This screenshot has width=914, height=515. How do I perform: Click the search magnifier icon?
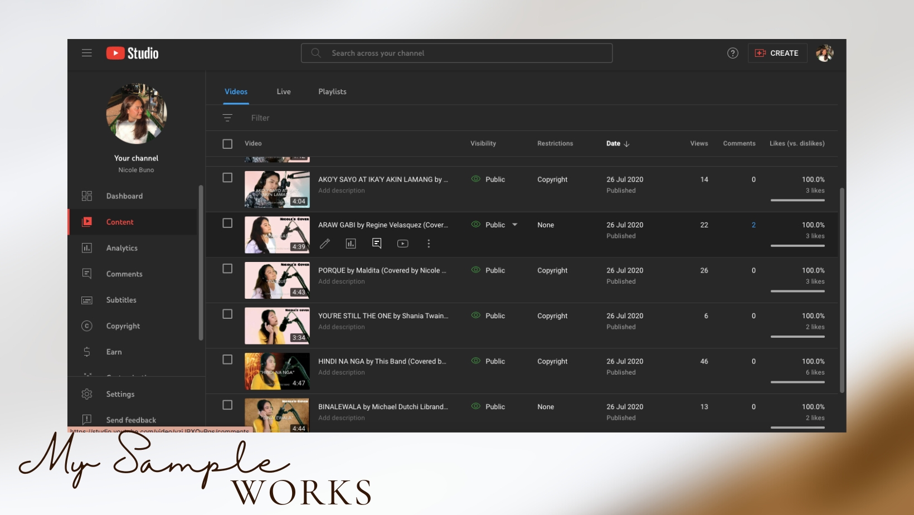[316, 53]
